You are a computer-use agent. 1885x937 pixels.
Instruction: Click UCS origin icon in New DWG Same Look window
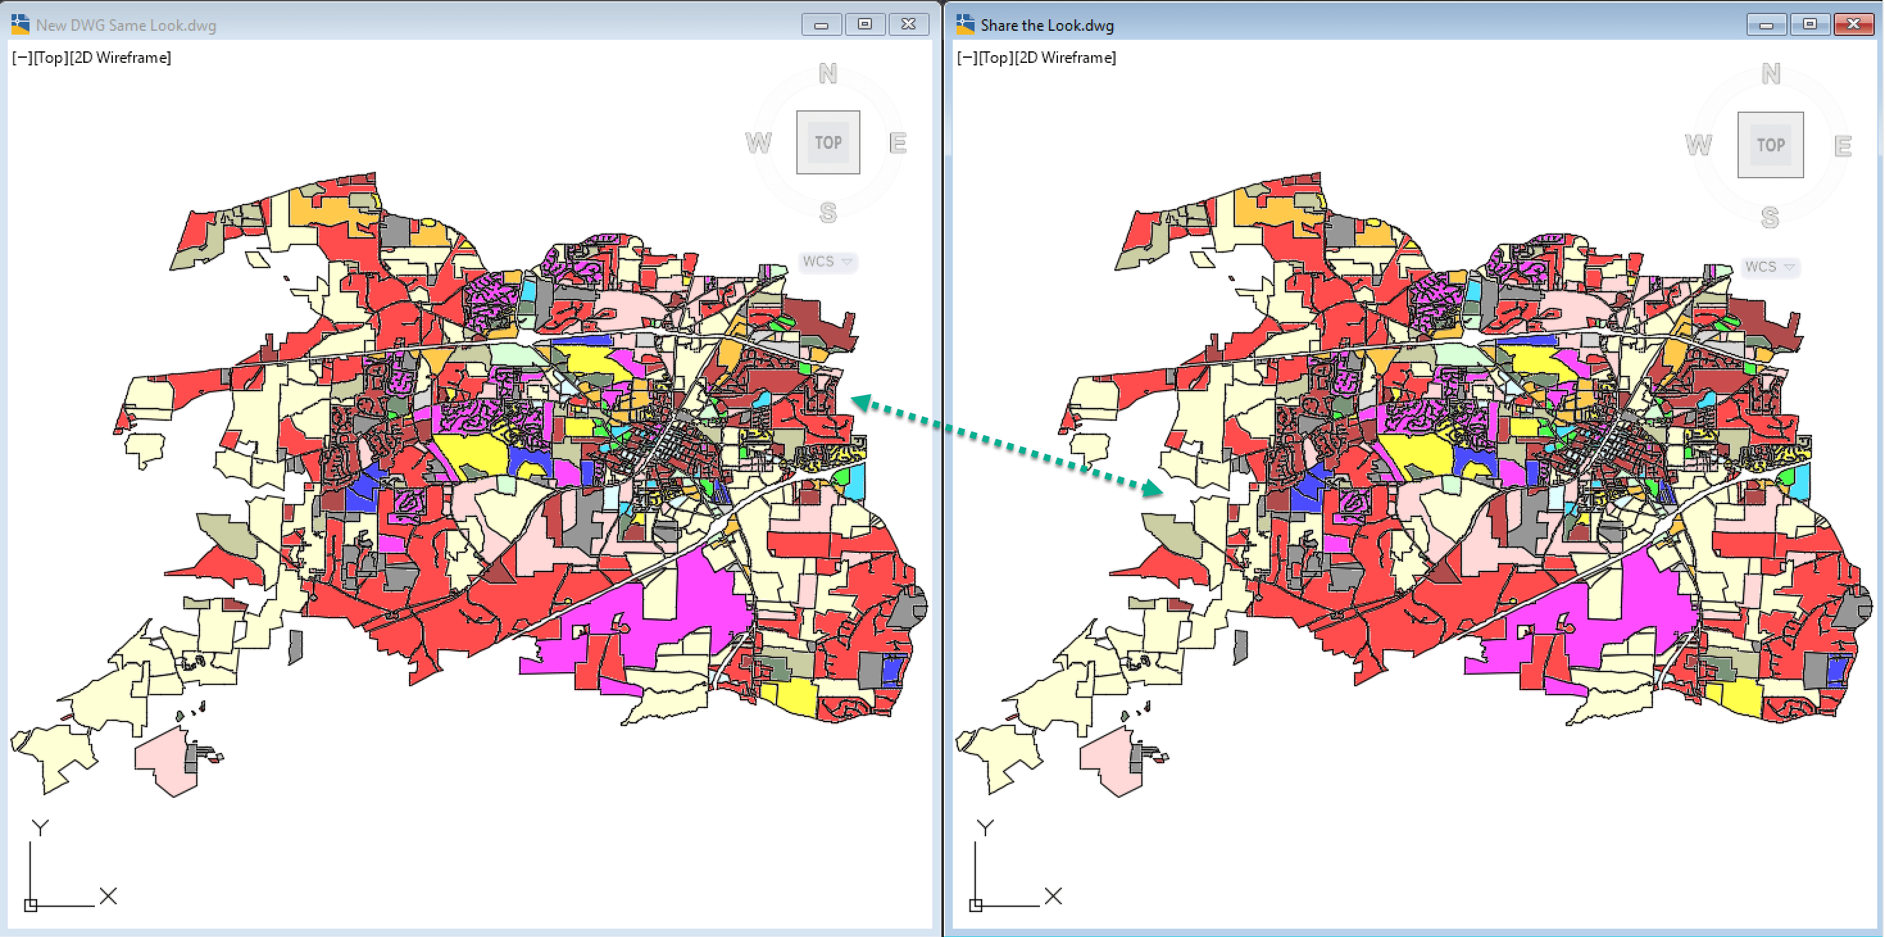(31, 905)
